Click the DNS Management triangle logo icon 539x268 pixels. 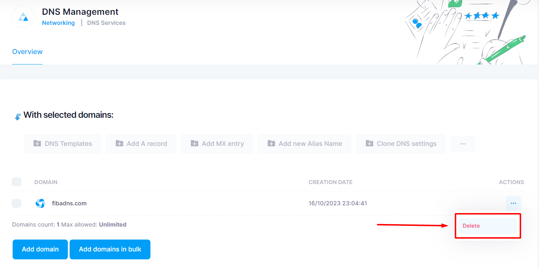click(x=23, y=17)
